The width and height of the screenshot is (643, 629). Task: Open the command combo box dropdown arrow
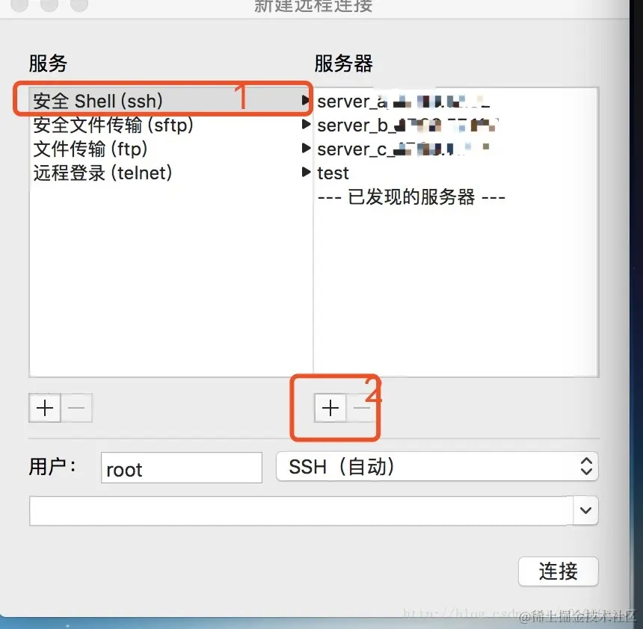click(585, 510)
